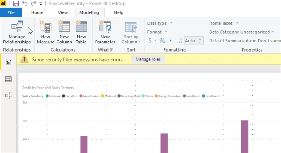Select Rocky Mountain legend entry

point(168,96)
